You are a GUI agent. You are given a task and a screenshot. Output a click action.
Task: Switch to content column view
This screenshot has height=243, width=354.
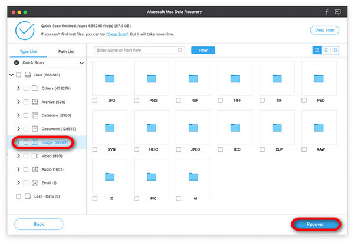(x=335, y=50)
